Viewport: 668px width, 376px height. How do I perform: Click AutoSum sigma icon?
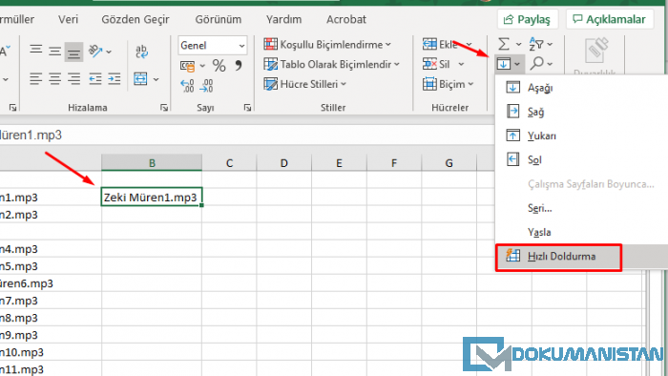(x=504, y=44)
